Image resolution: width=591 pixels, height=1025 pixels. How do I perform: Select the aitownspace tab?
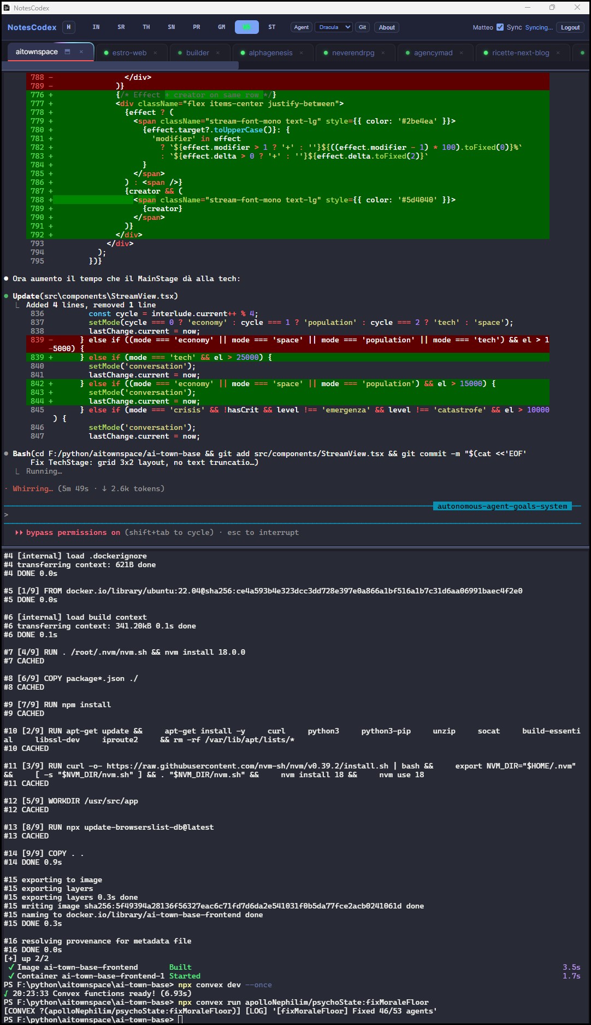pos(37,52)
